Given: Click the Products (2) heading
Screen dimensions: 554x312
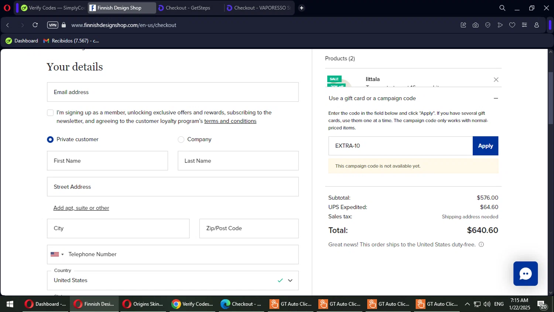Looking at the screenshot, I should point(340,59).
